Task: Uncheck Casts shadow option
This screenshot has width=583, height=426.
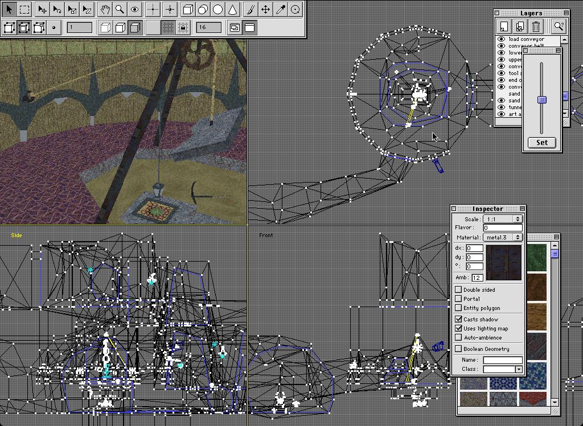Action: (x=458, y=319)
